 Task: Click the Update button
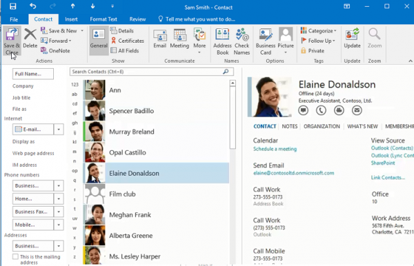click(352, 39)
